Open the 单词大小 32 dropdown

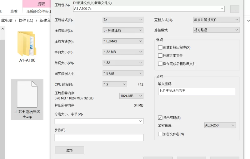123,63
